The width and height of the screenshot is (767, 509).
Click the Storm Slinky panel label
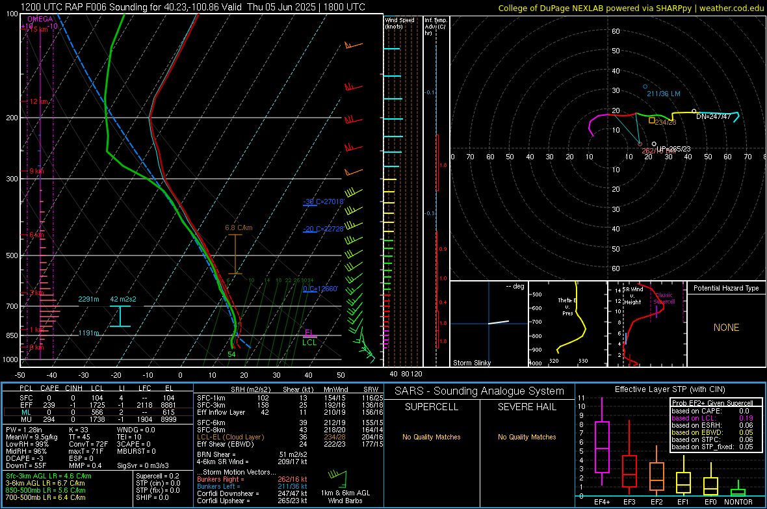471,363
